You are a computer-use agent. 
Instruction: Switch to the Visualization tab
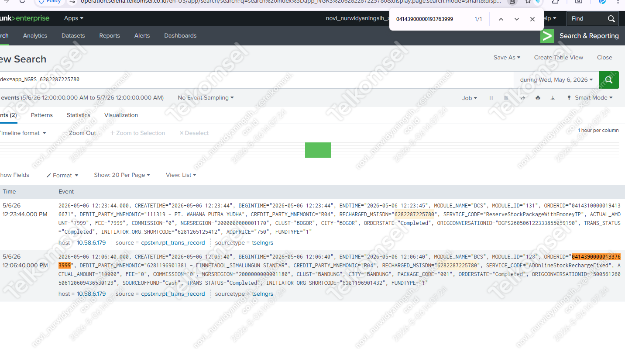click(121, 115)
